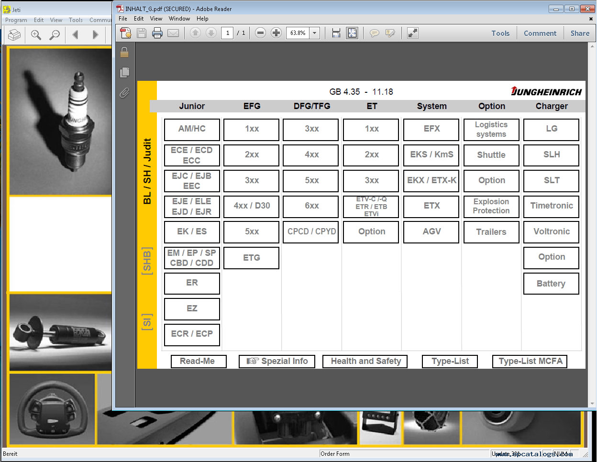Click the back arrow in Jeti toolbar

[x=75, y=34]
